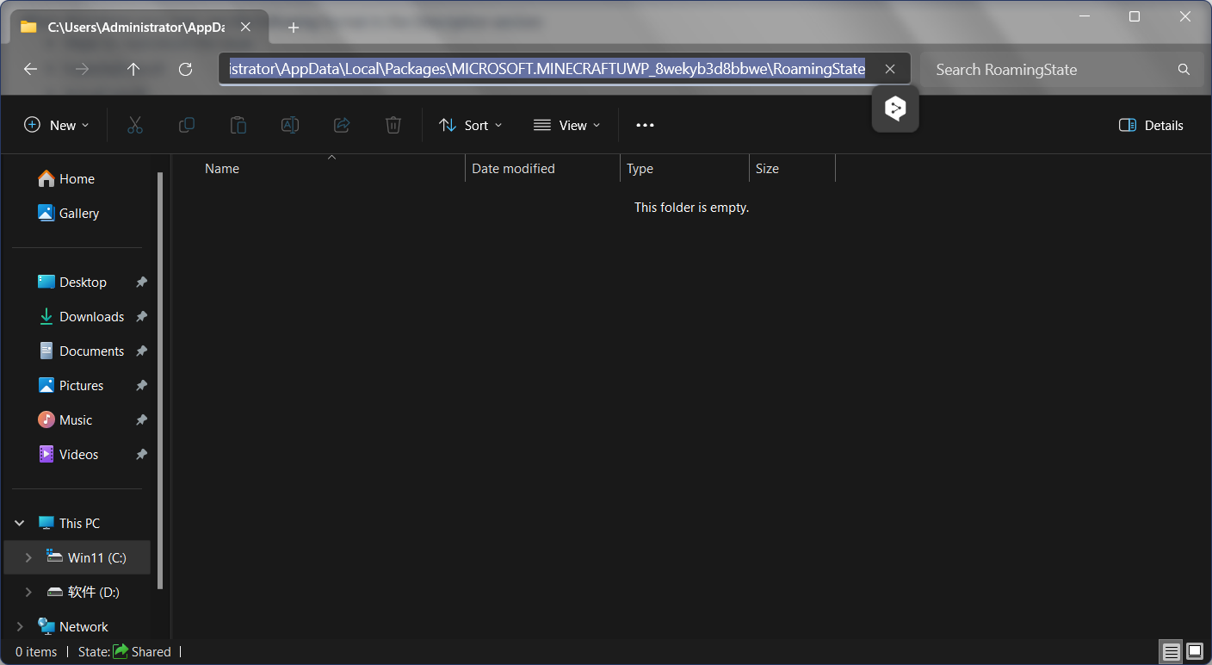
Task: Unpin Music using its pin icon
Action: (x=141, y=420)
